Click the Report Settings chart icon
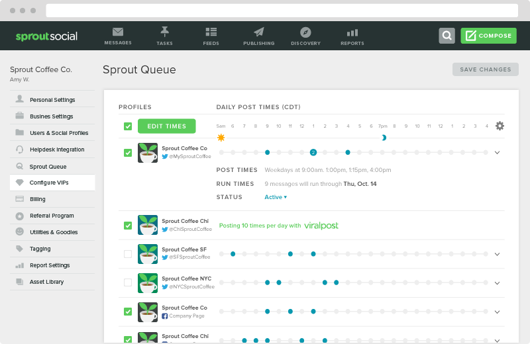This screenshot has width=530, height=344. point(20,265)
